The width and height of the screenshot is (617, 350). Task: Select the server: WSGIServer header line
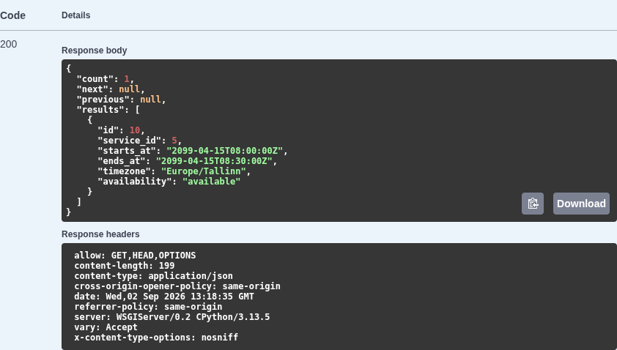172,317
